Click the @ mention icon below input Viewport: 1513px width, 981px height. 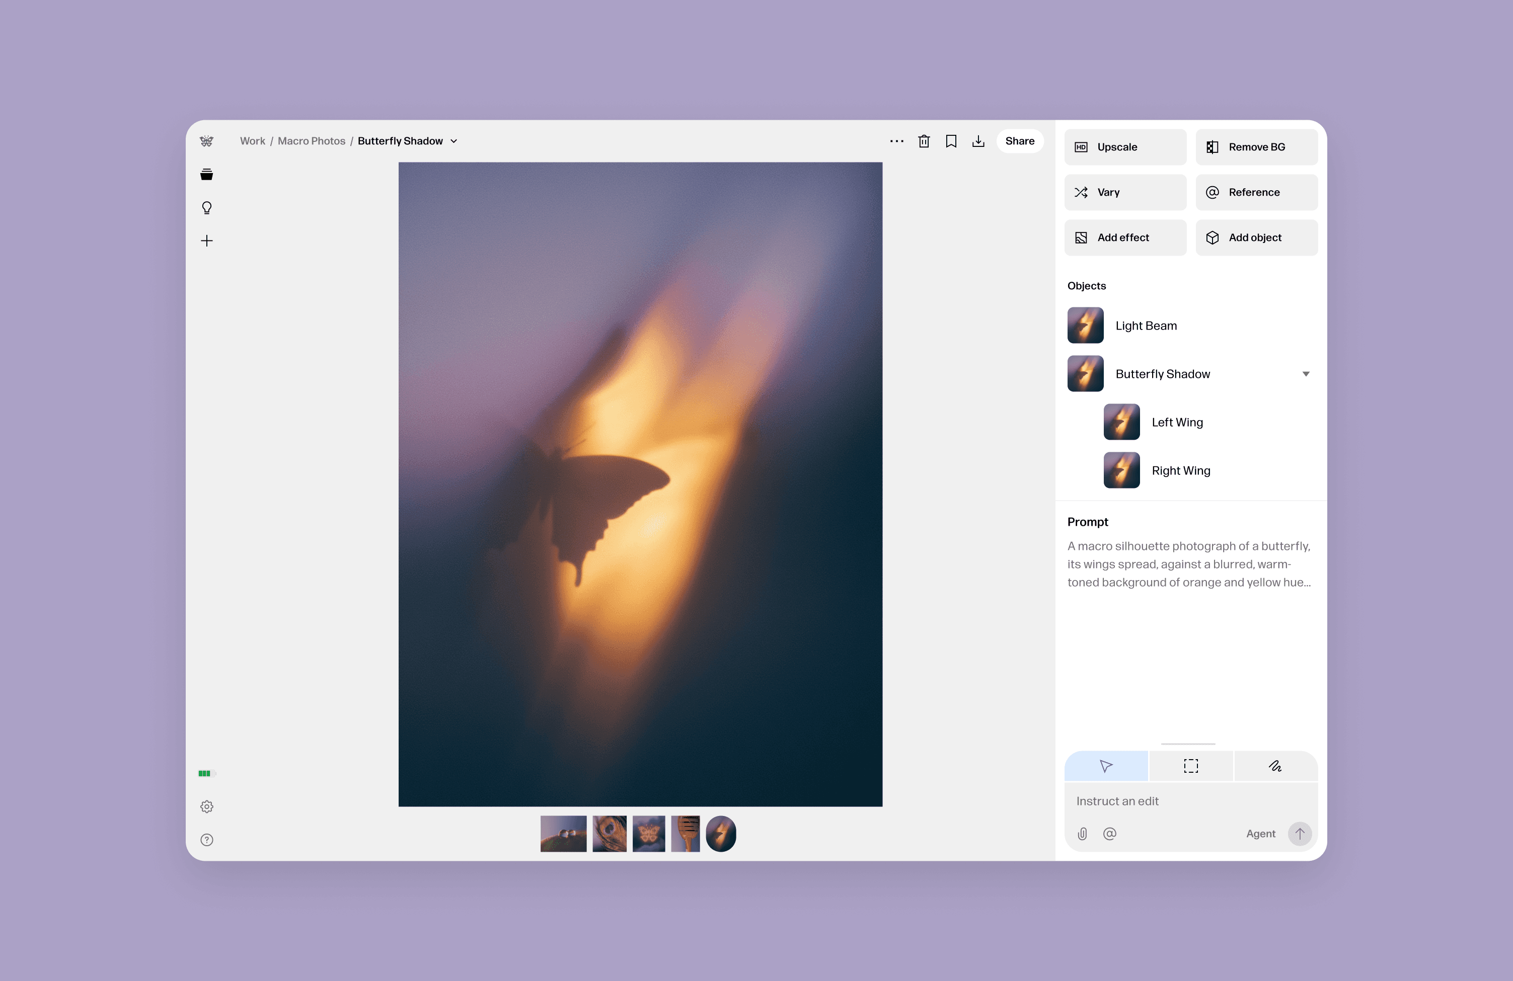1110,834
